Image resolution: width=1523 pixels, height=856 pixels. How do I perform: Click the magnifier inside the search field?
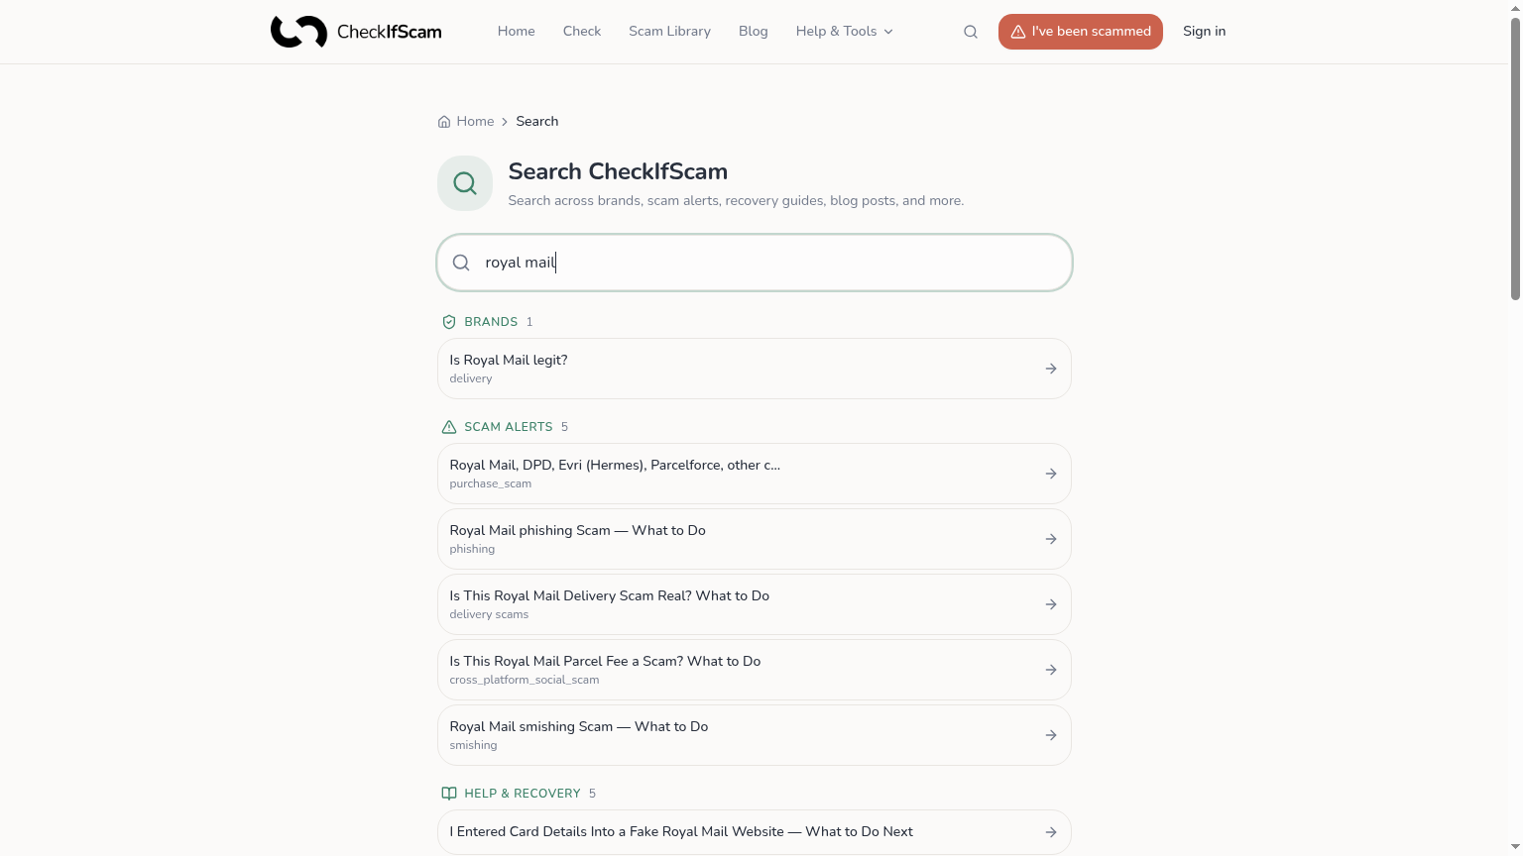461,263
